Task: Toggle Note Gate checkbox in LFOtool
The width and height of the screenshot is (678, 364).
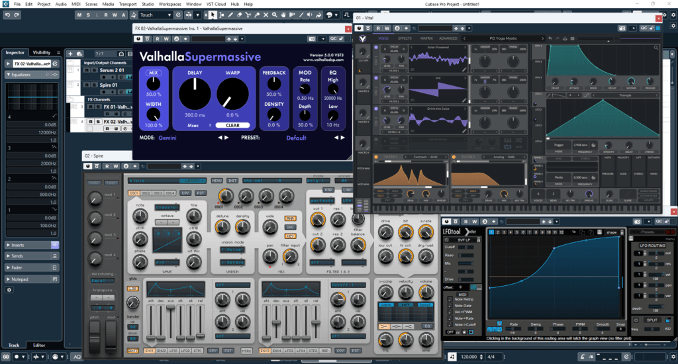Action: 450,306
